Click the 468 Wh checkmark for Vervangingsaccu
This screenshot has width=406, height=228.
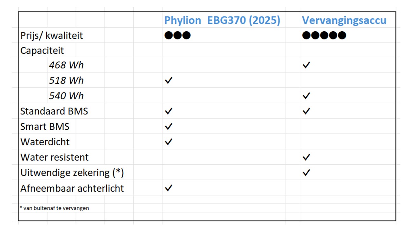coord(306,65)
